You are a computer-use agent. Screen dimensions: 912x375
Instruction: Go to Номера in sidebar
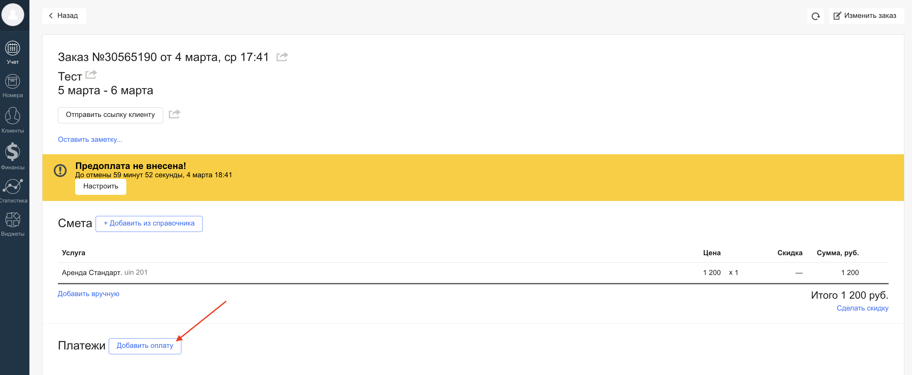click(x=13, y=86)
